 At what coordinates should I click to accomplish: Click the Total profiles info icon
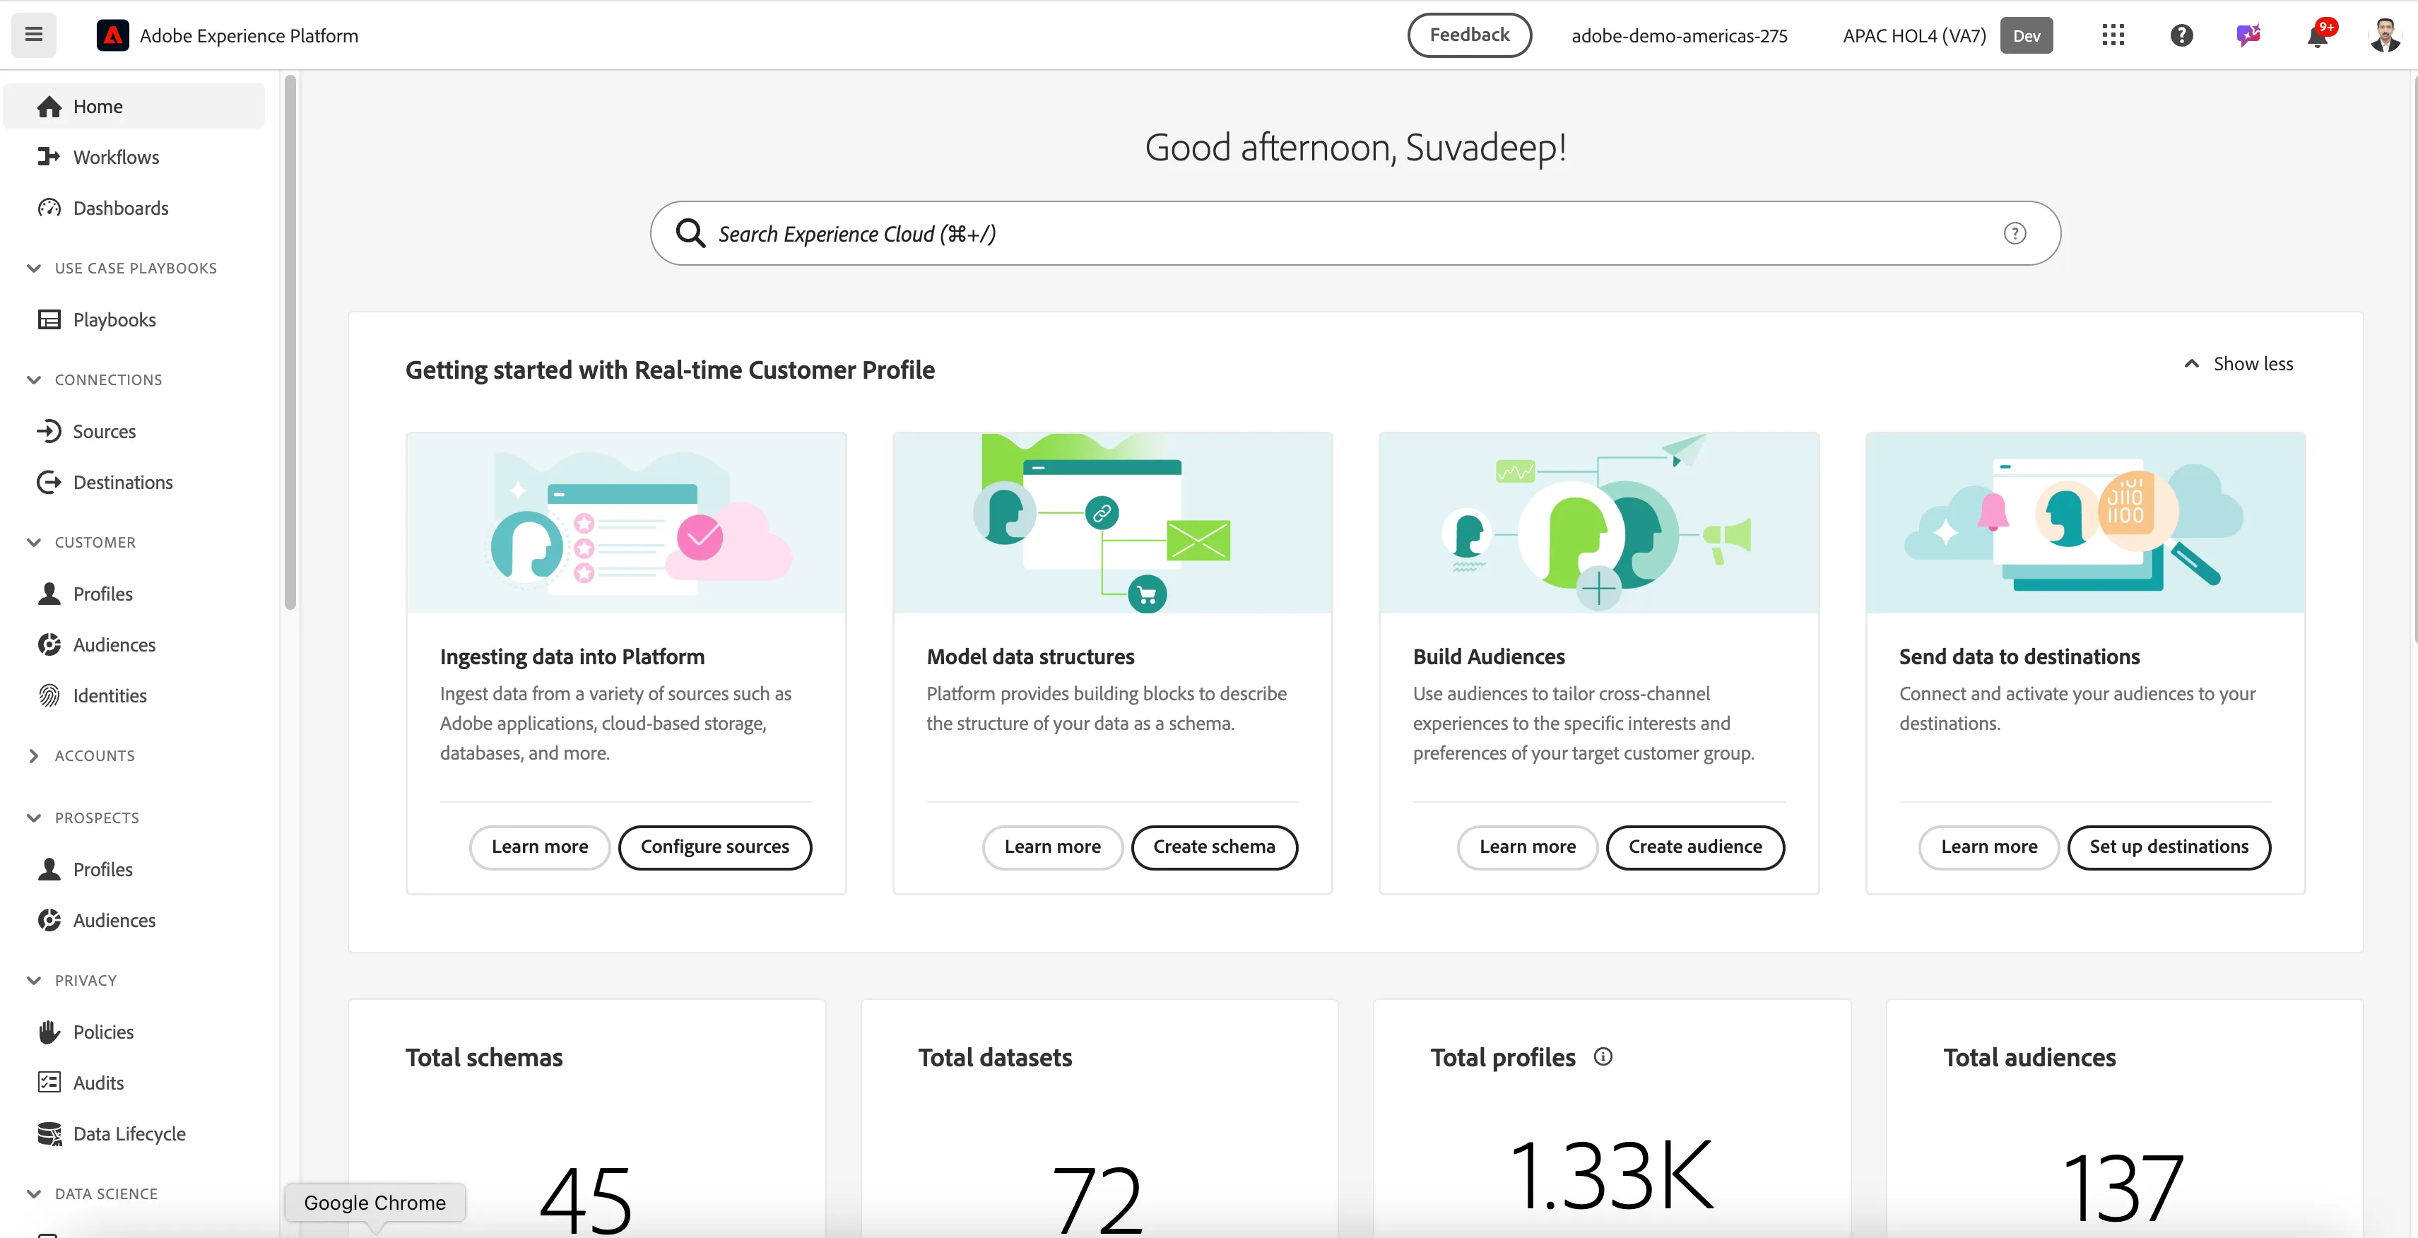[1603, 1057]
